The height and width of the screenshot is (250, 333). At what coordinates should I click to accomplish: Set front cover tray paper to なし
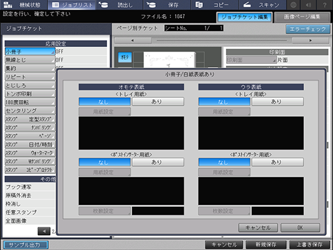point(104,102)
